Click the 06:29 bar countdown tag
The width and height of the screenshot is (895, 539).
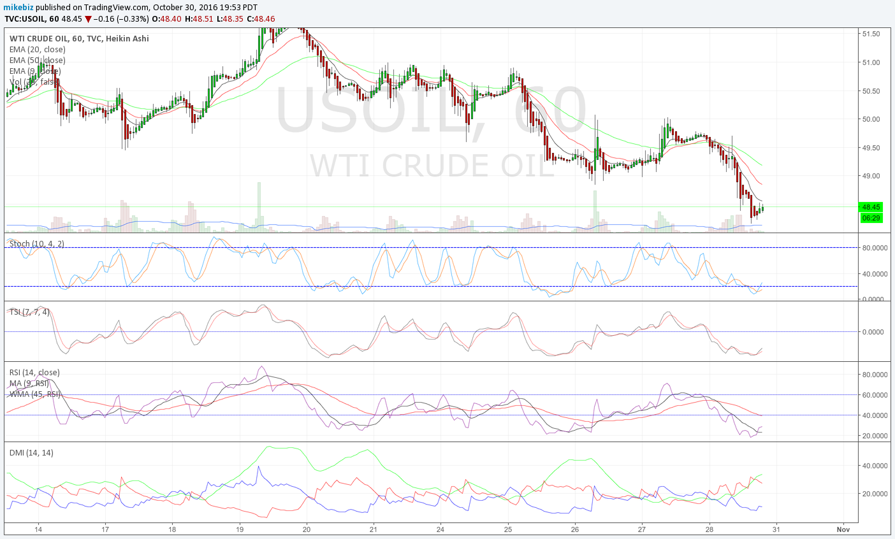coord(871,218)
